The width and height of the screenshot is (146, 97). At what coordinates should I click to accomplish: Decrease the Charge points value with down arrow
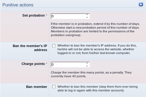point(87,66)
